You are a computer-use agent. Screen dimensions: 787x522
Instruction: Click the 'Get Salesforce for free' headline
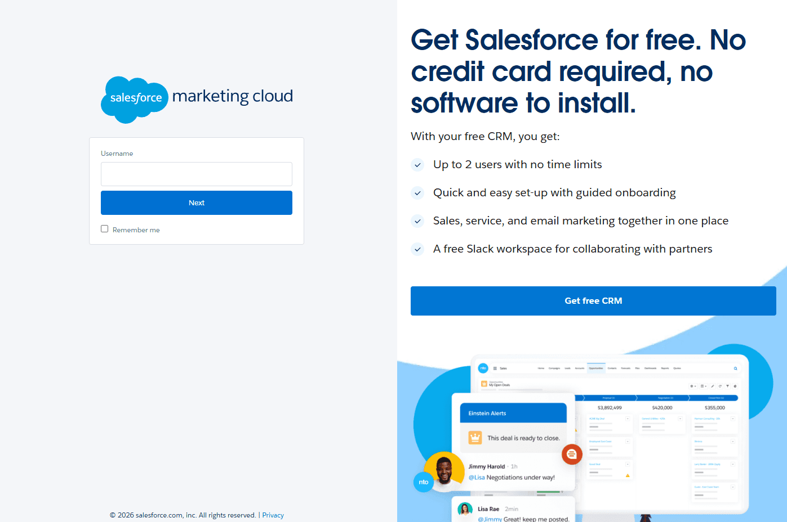578,71
